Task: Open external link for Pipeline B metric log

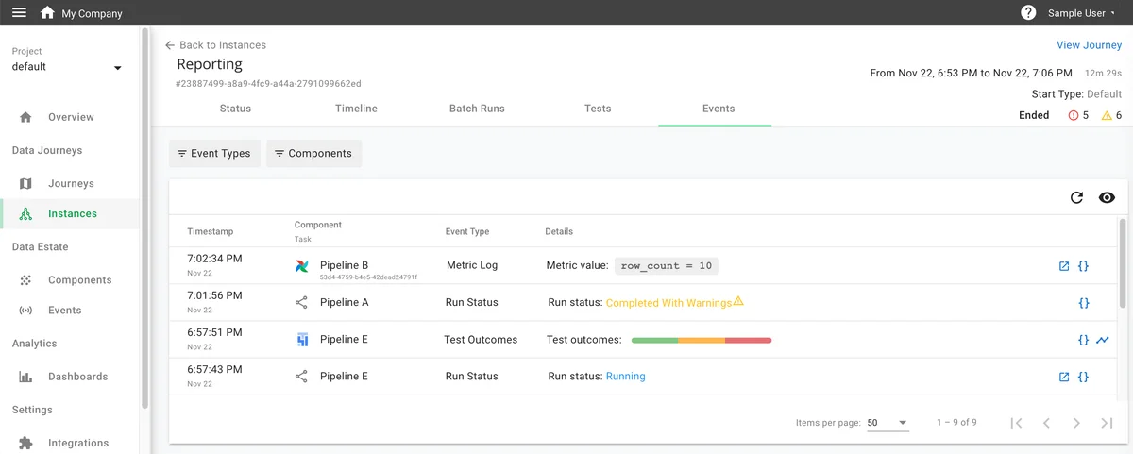Action: [1064, 266]
